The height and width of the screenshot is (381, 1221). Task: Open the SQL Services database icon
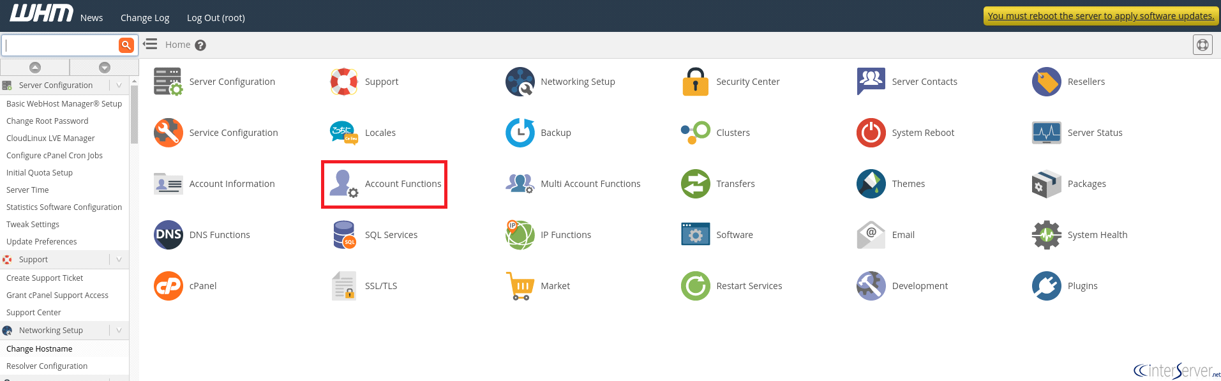click(x=344, y=235)
